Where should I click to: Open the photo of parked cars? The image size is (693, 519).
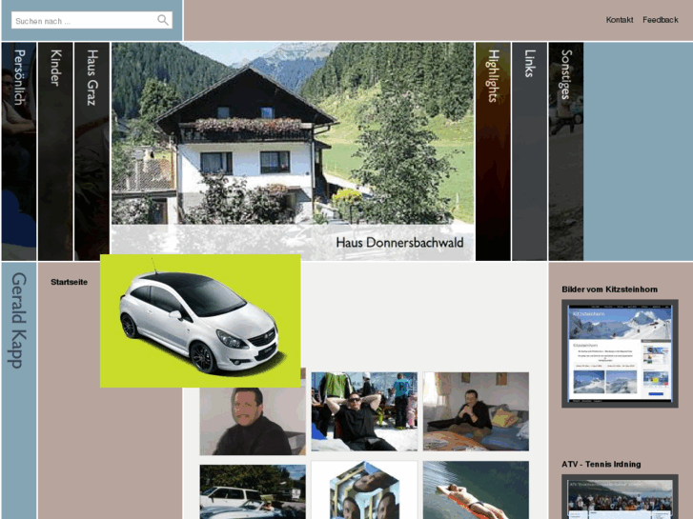point(253,491)
